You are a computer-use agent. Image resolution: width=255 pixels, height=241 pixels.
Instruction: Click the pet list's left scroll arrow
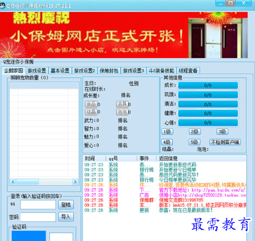coord(13,182)
